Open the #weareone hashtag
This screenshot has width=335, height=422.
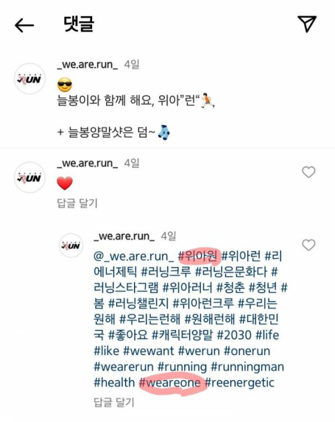170,382
